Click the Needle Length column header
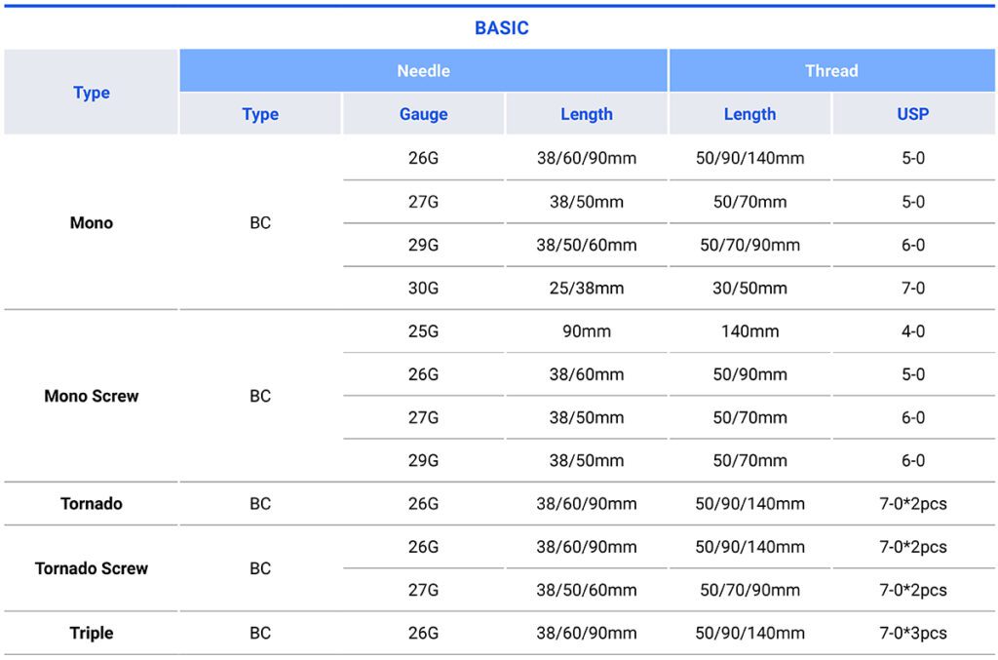 click(586, 114)
